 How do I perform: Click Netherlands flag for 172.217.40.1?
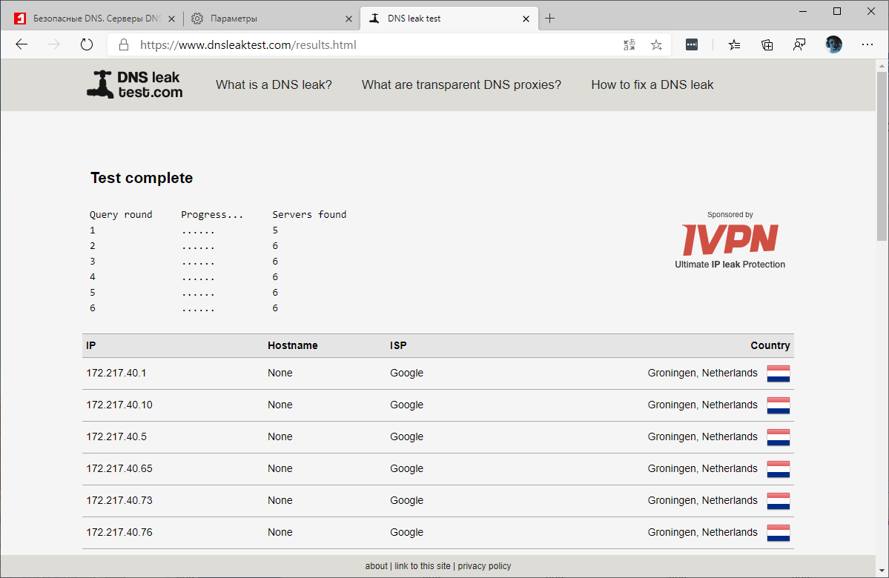pos(779,373)
